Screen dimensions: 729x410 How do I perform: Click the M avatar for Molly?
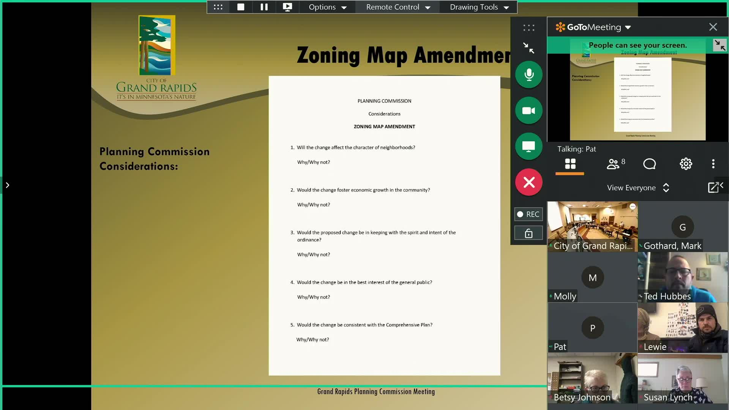tap(592, 278)
